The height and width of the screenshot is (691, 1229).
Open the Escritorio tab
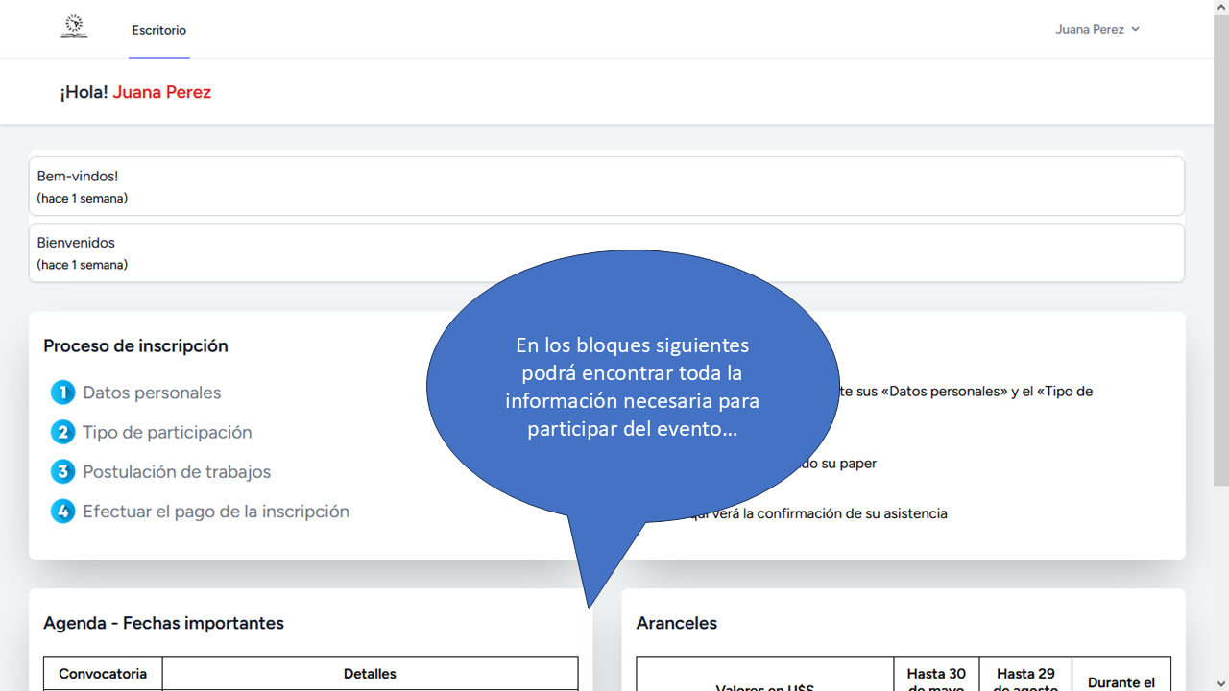pos(159,30)
